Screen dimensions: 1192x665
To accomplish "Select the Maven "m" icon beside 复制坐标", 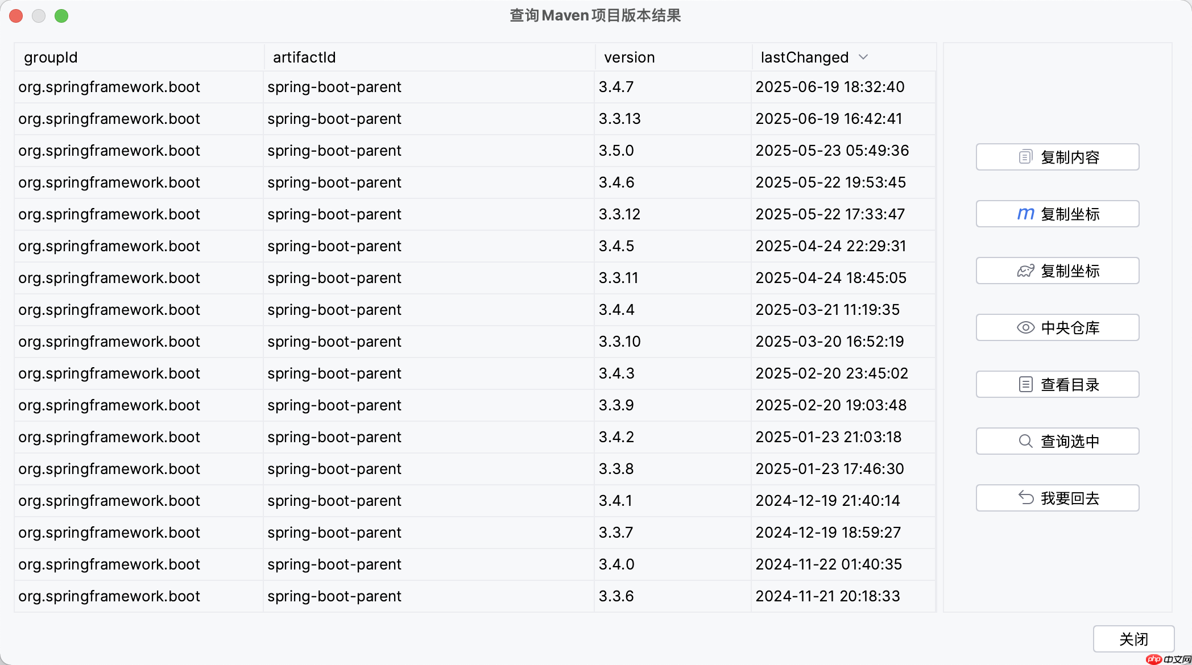I will pyautogui.click(x=1025, y=214).
